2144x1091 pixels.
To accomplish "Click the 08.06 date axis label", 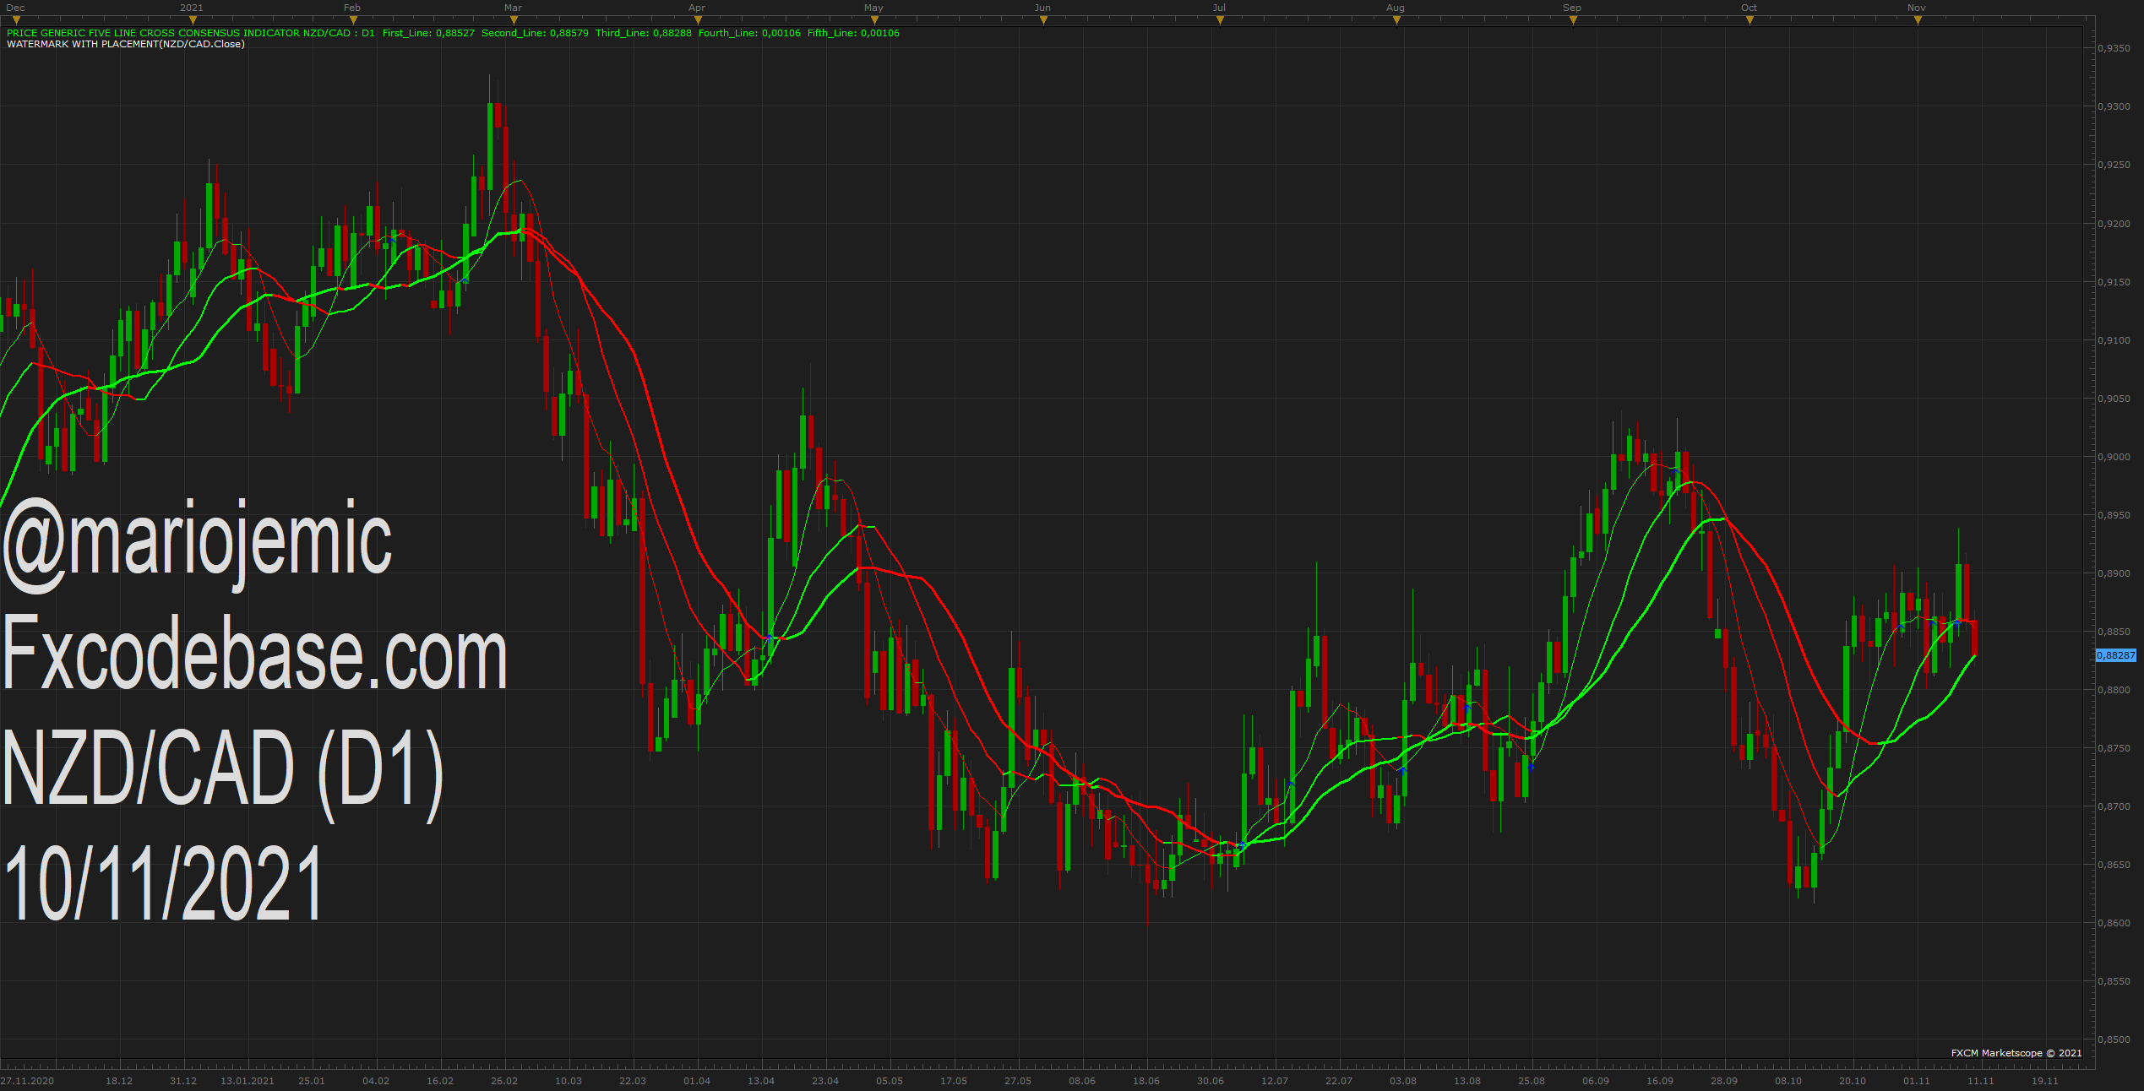I will coord(1082,1081).
